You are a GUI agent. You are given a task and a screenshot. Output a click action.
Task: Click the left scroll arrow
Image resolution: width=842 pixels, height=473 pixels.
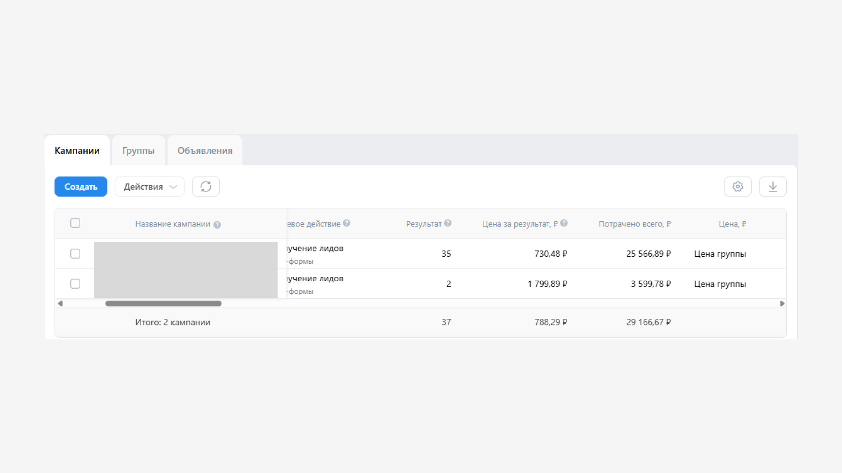(61, 304)
